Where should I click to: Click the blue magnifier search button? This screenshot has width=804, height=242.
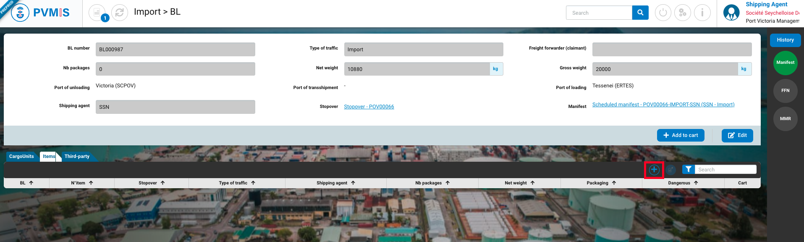click(640, 13)
